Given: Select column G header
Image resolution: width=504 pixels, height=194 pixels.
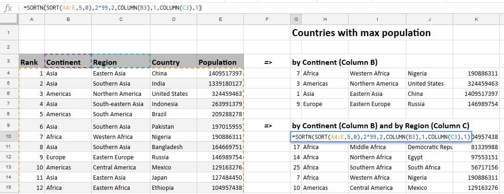Looking at the screenshot, I should tap(296, 19).
